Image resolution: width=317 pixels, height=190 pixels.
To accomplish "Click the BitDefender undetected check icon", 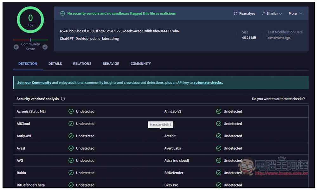I will 218,173.
